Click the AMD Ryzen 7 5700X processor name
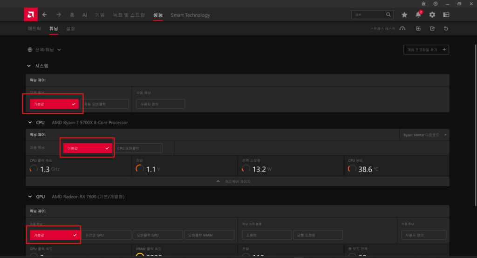This screenshot has height=258, width=477. (x=90, y=122)
